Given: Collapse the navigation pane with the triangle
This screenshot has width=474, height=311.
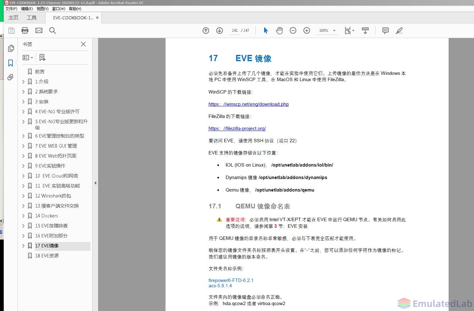Looking at the screenshot, I should (x=95, y=183).
